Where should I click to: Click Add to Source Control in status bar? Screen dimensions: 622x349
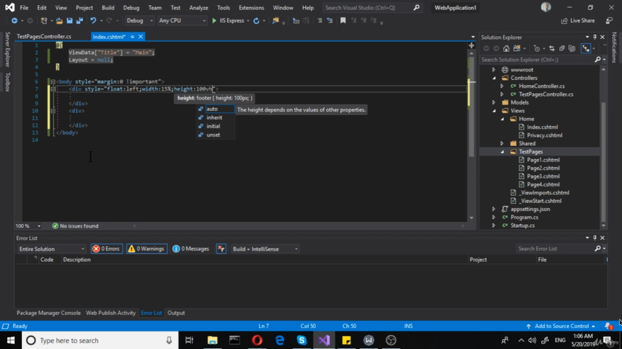561,326
